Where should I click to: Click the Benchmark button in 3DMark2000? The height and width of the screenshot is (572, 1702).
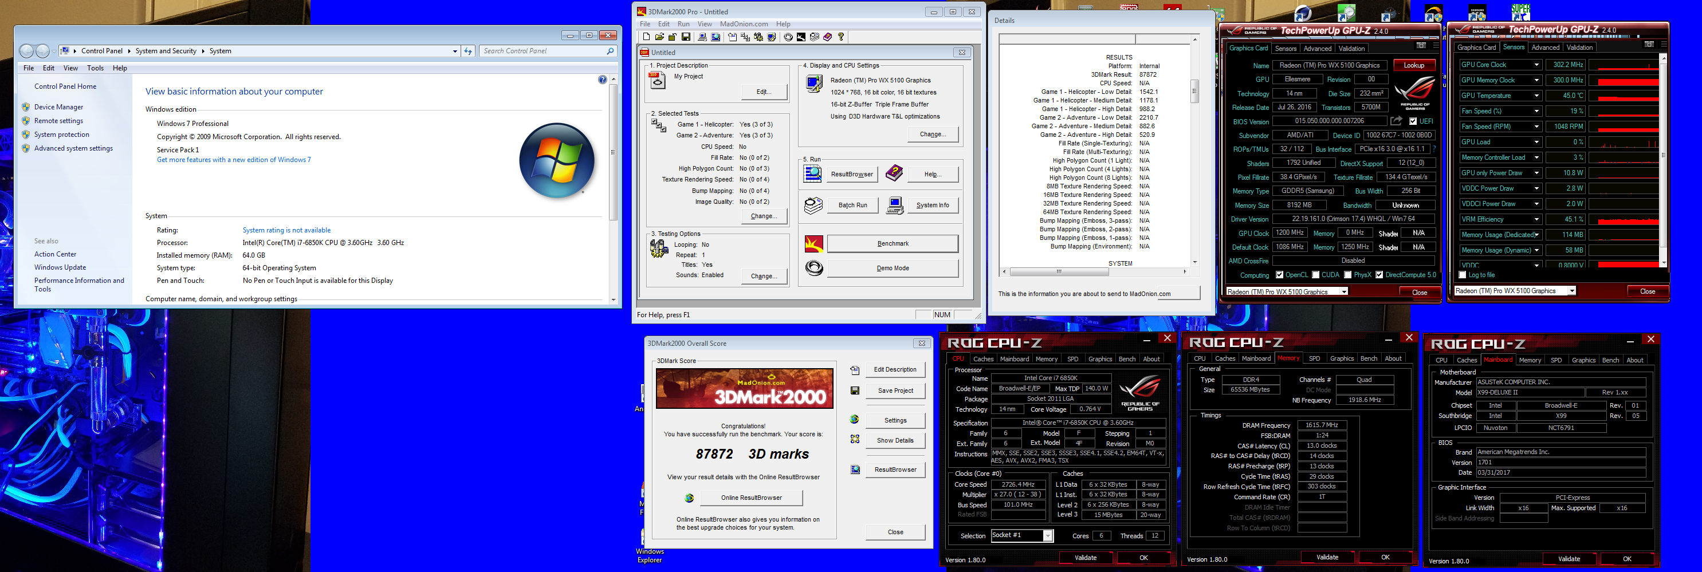[x=893, y=244]
